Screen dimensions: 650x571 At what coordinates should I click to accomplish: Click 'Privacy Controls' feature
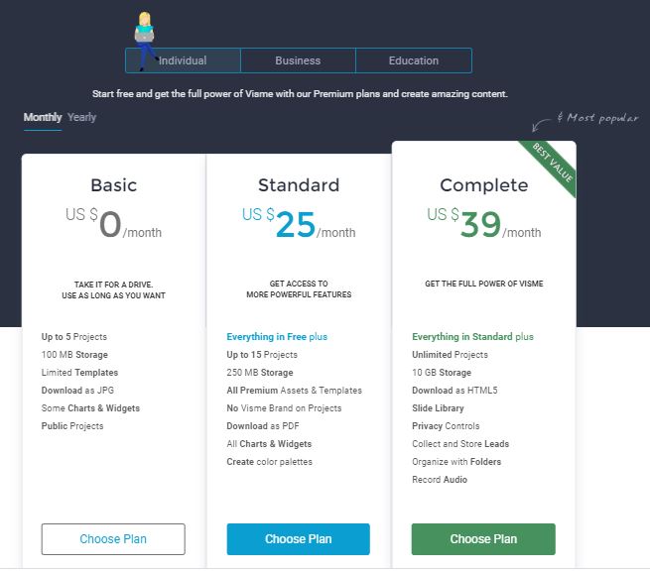click(x=446, y=425)
